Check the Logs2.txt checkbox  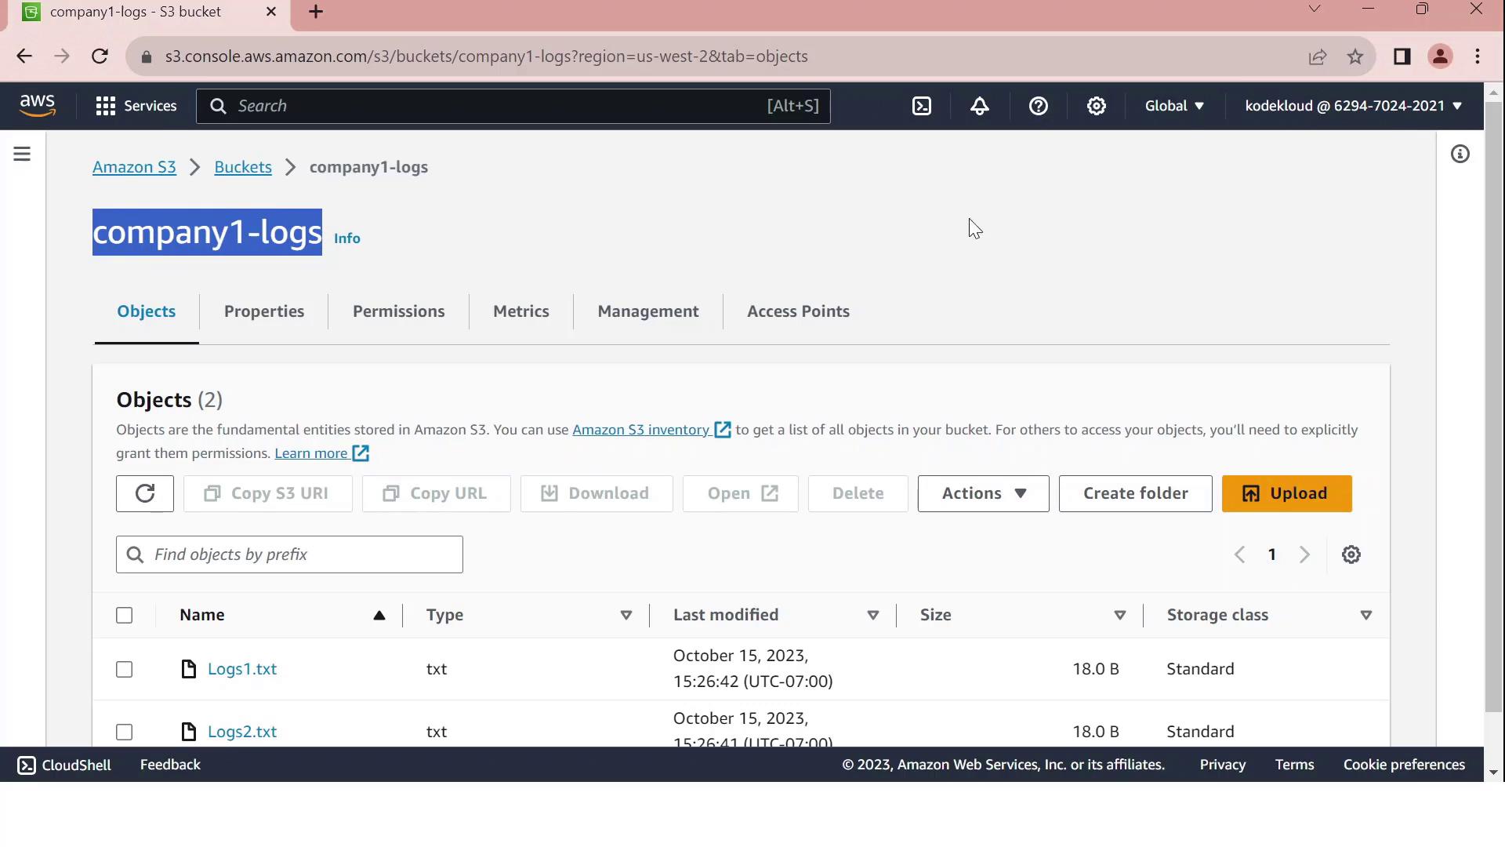click(x=125, y=732)
